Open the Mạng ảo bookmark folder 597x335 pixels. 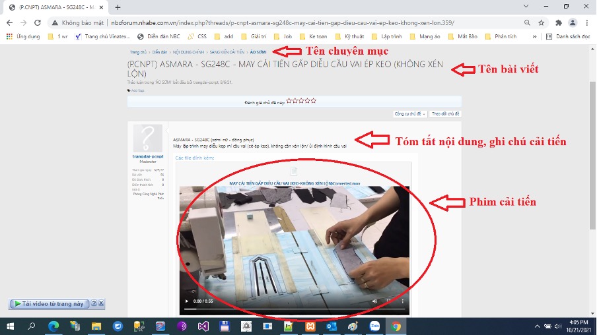point(425,36)
